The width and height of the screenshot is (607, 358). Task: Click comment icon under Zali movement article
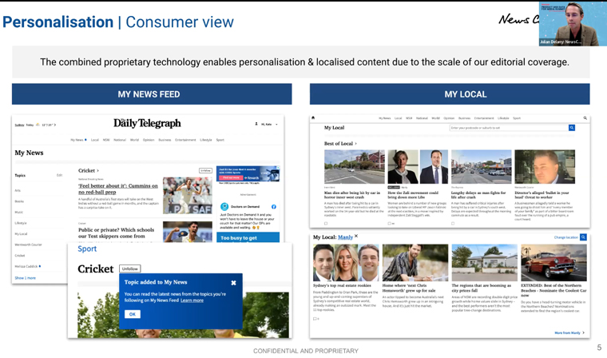click(x=390, y=224)
